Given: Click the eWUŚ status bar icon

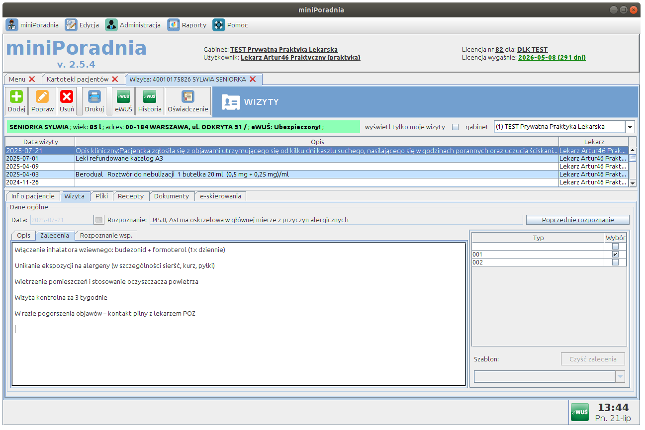Looking at the screenshot, I should (x=579, y=412).
